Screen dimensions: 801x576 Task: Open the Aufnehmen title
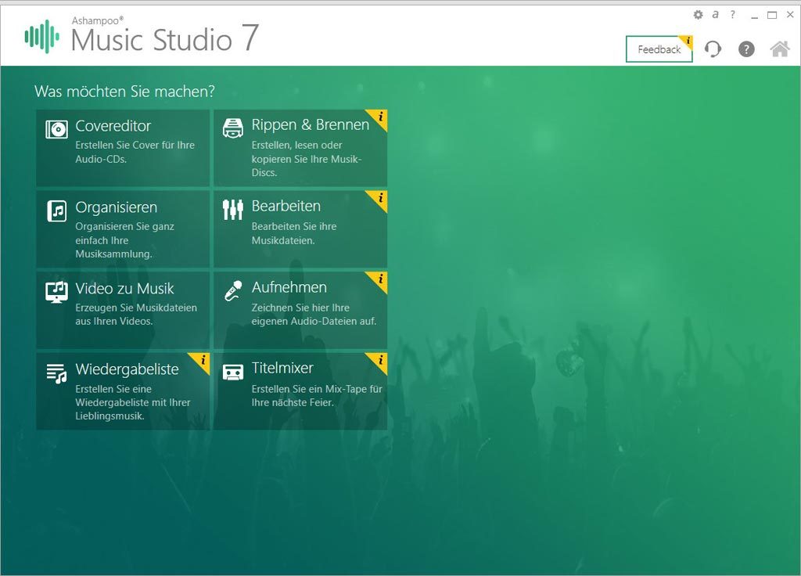pos(289,287)
